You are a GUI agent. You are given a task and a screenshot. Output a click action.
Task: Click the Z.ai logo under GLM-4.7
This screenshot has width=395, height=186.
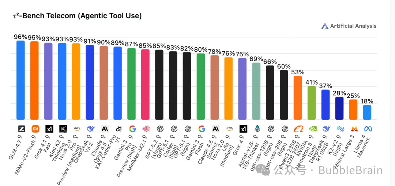pyautogui.click(x=21, y=129)
